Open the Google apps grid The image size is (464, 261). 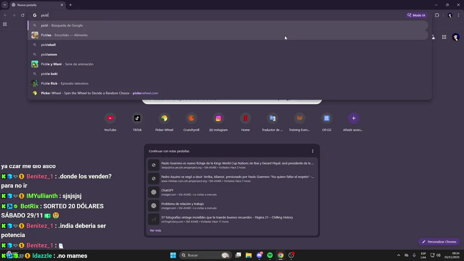click(444, 37)
